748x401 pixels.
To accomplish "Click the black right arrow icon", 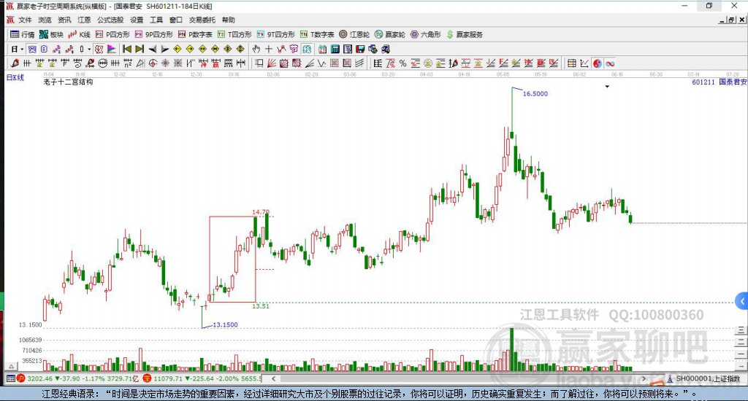I will coord(164,49).
